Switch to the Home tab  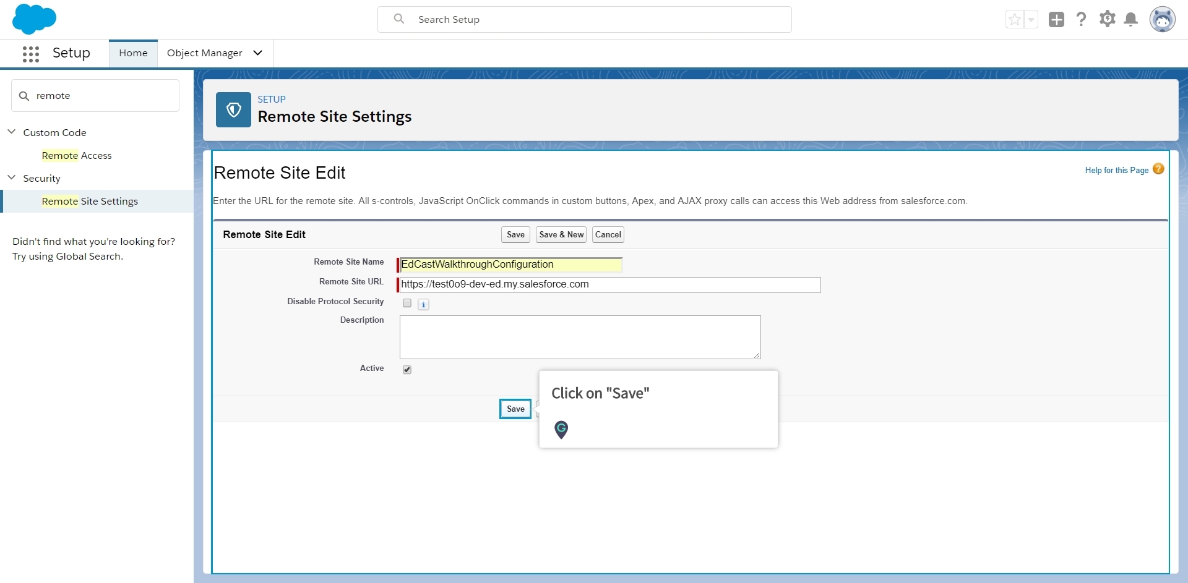pos(133,53)
